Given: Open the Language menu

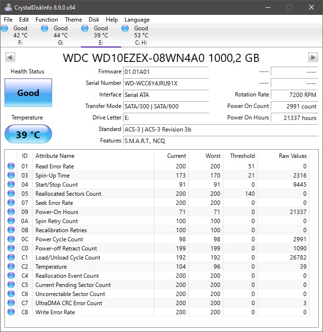Looking at the screenshot, I should [137, 20].
